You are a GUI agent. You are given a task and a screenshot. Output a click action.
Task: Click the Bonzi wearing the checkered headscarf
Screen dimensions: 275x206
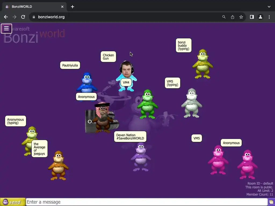[x=103, y=118]
